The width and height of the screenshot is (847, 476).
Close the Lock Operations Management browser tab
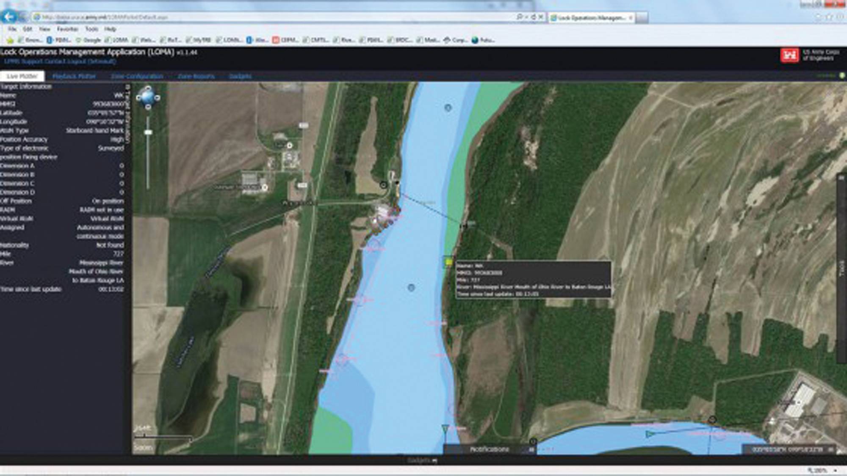(x=631, y=18)
